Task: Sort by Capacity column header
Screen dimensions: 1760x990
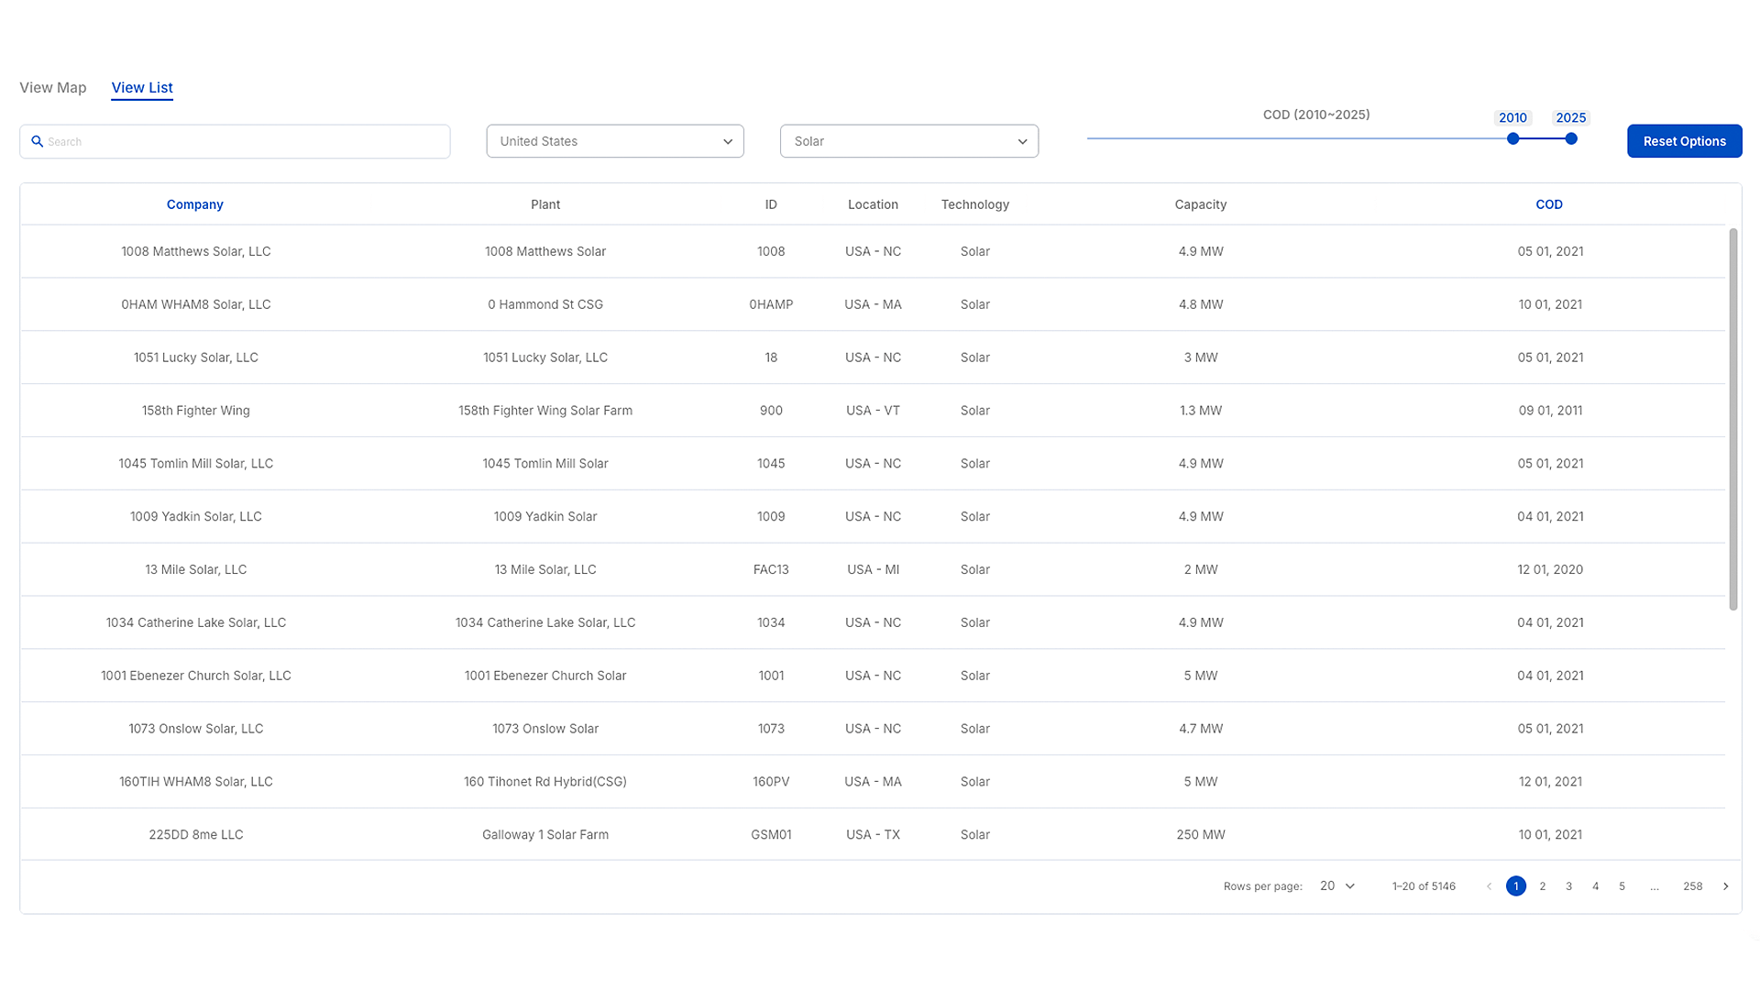Action: (1200, 204)
